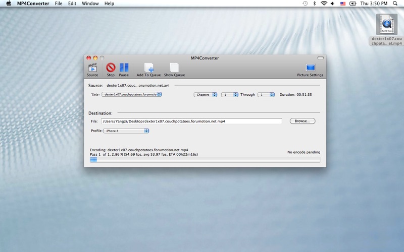
Task: Select the dexter1x07 MPEG4 file on desktop
Action: 386,30
